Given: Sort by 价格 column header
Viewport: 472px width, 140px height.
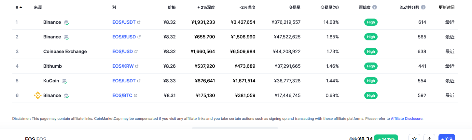Looking at the screenshot, I should [x=172, y=7].
